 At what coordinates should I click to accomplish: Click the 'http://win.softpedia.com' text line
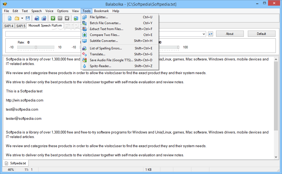(25, 100)
